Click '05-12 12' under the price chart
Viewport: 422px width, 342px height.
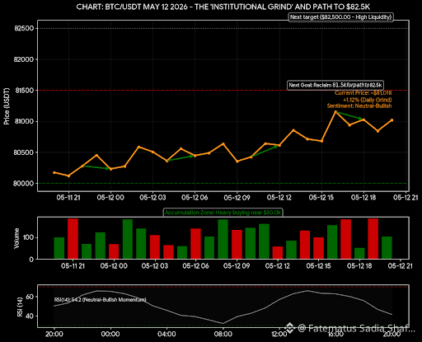pos(279,198)
